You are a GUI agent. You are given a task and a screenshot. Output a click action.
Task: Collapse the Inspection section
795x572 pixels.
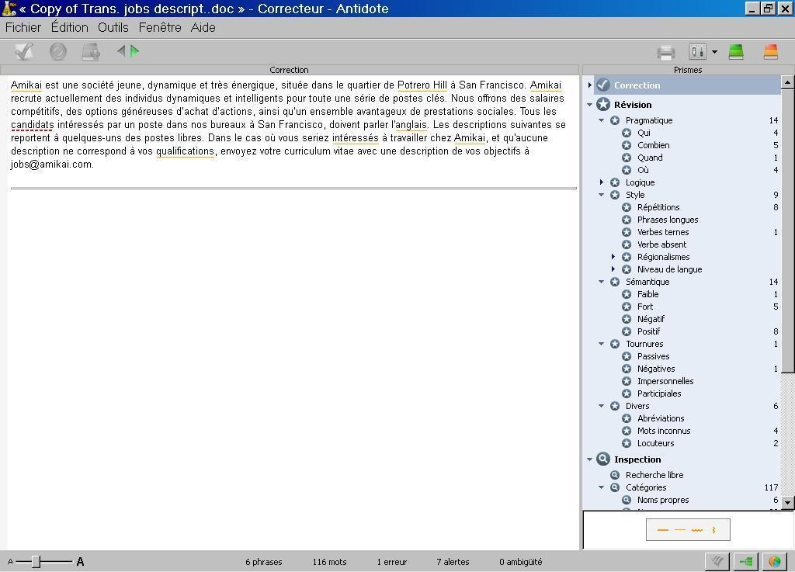click(589, 459)
